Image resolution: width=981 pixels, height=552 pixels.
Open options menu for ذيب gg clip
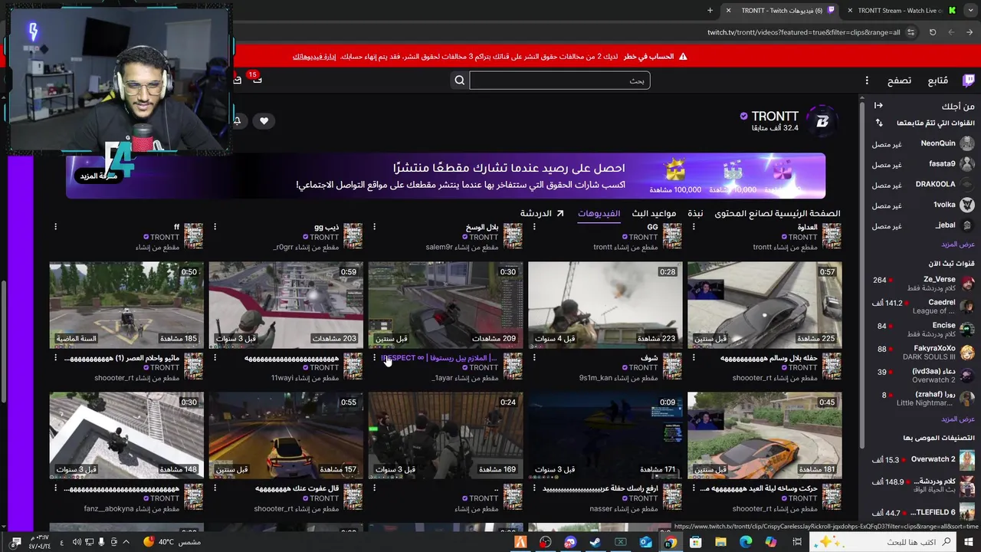coord(215,227)
